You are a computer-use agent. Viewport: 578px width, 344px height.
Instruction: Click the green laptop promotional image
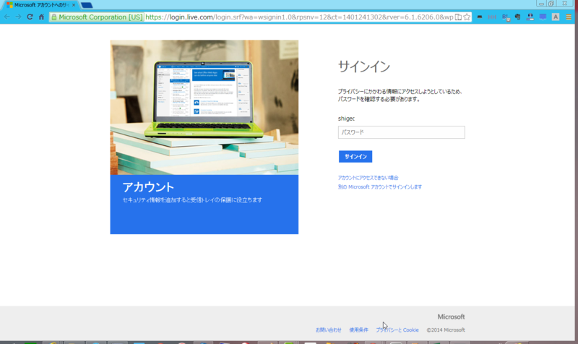pos(204,107)
